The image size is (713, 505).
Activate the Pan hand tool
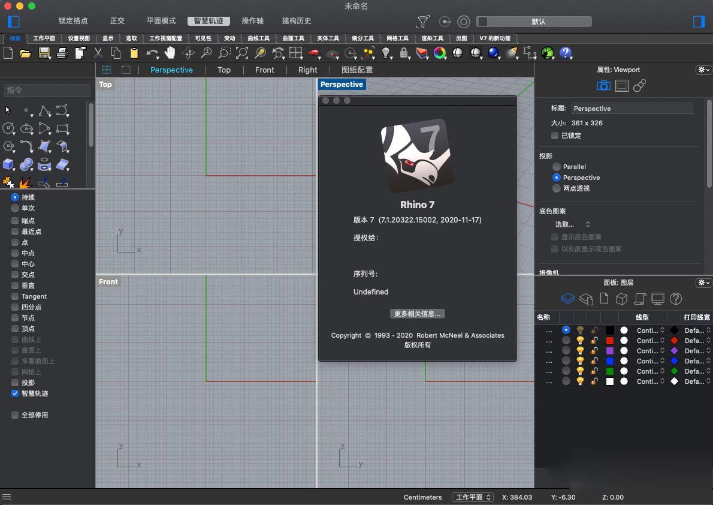tap(170, 53)
